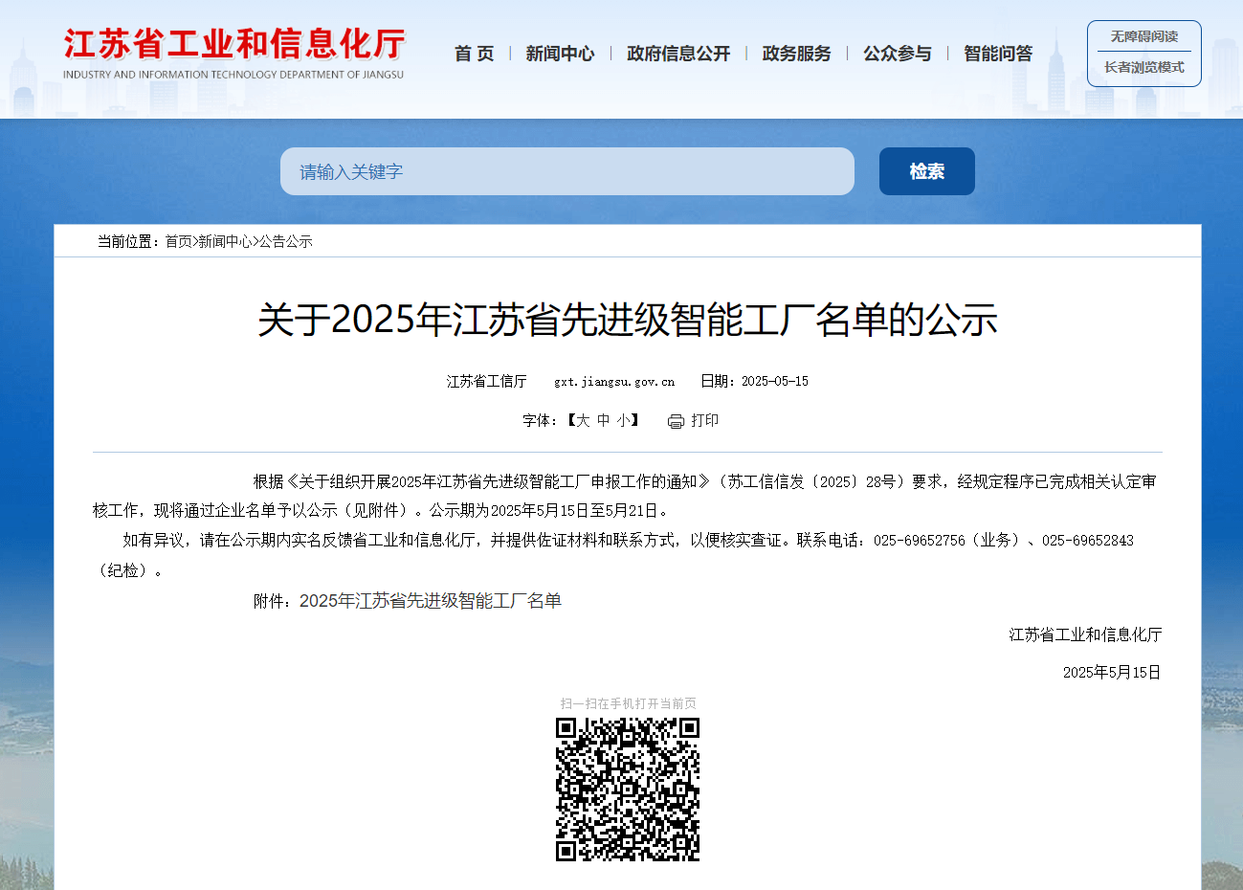Click the article title 关于2025年江苏省先进级智能工厂名单的公示

[x=628, y=320]
